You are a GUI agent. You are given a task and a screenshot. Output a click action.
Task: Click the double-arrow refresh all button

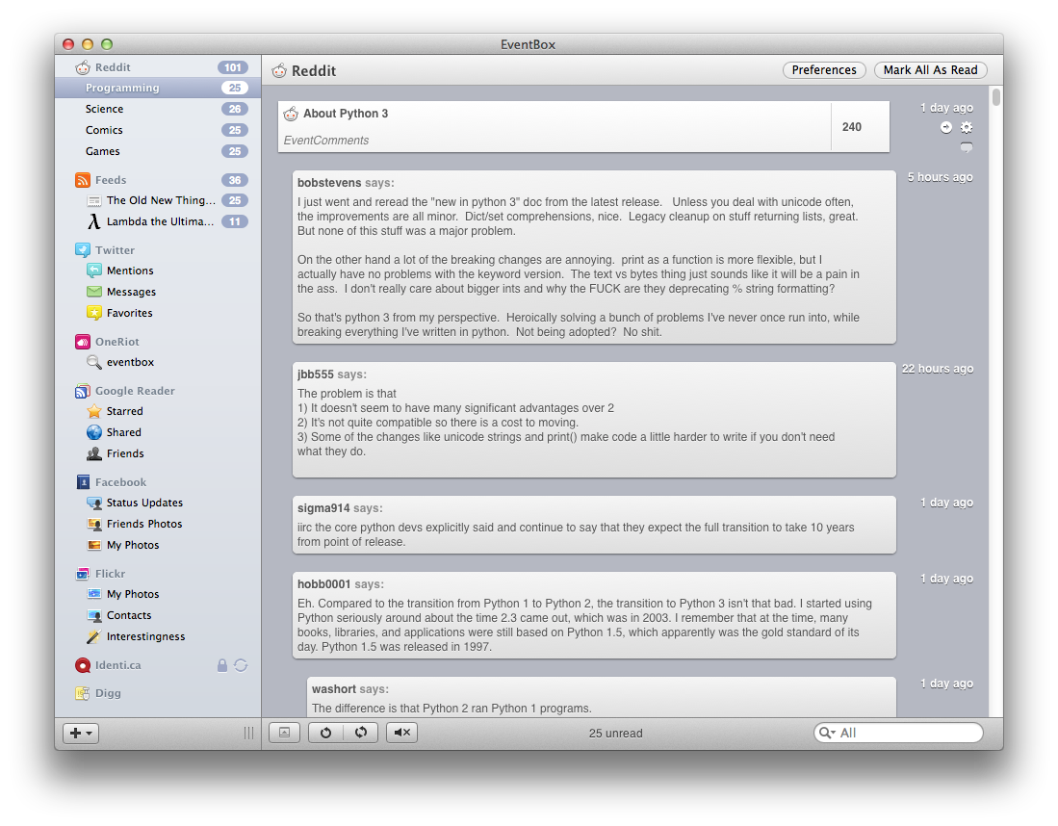point(361,733)
